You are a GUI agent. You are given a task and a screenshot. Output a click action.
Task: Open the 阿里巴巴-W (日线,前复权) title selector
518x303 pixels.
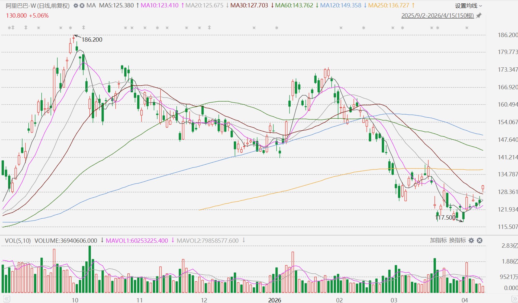click(38, 6)
